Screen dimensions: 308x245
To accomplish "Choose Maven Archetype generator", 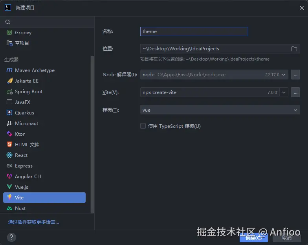I will coord(35,70).
